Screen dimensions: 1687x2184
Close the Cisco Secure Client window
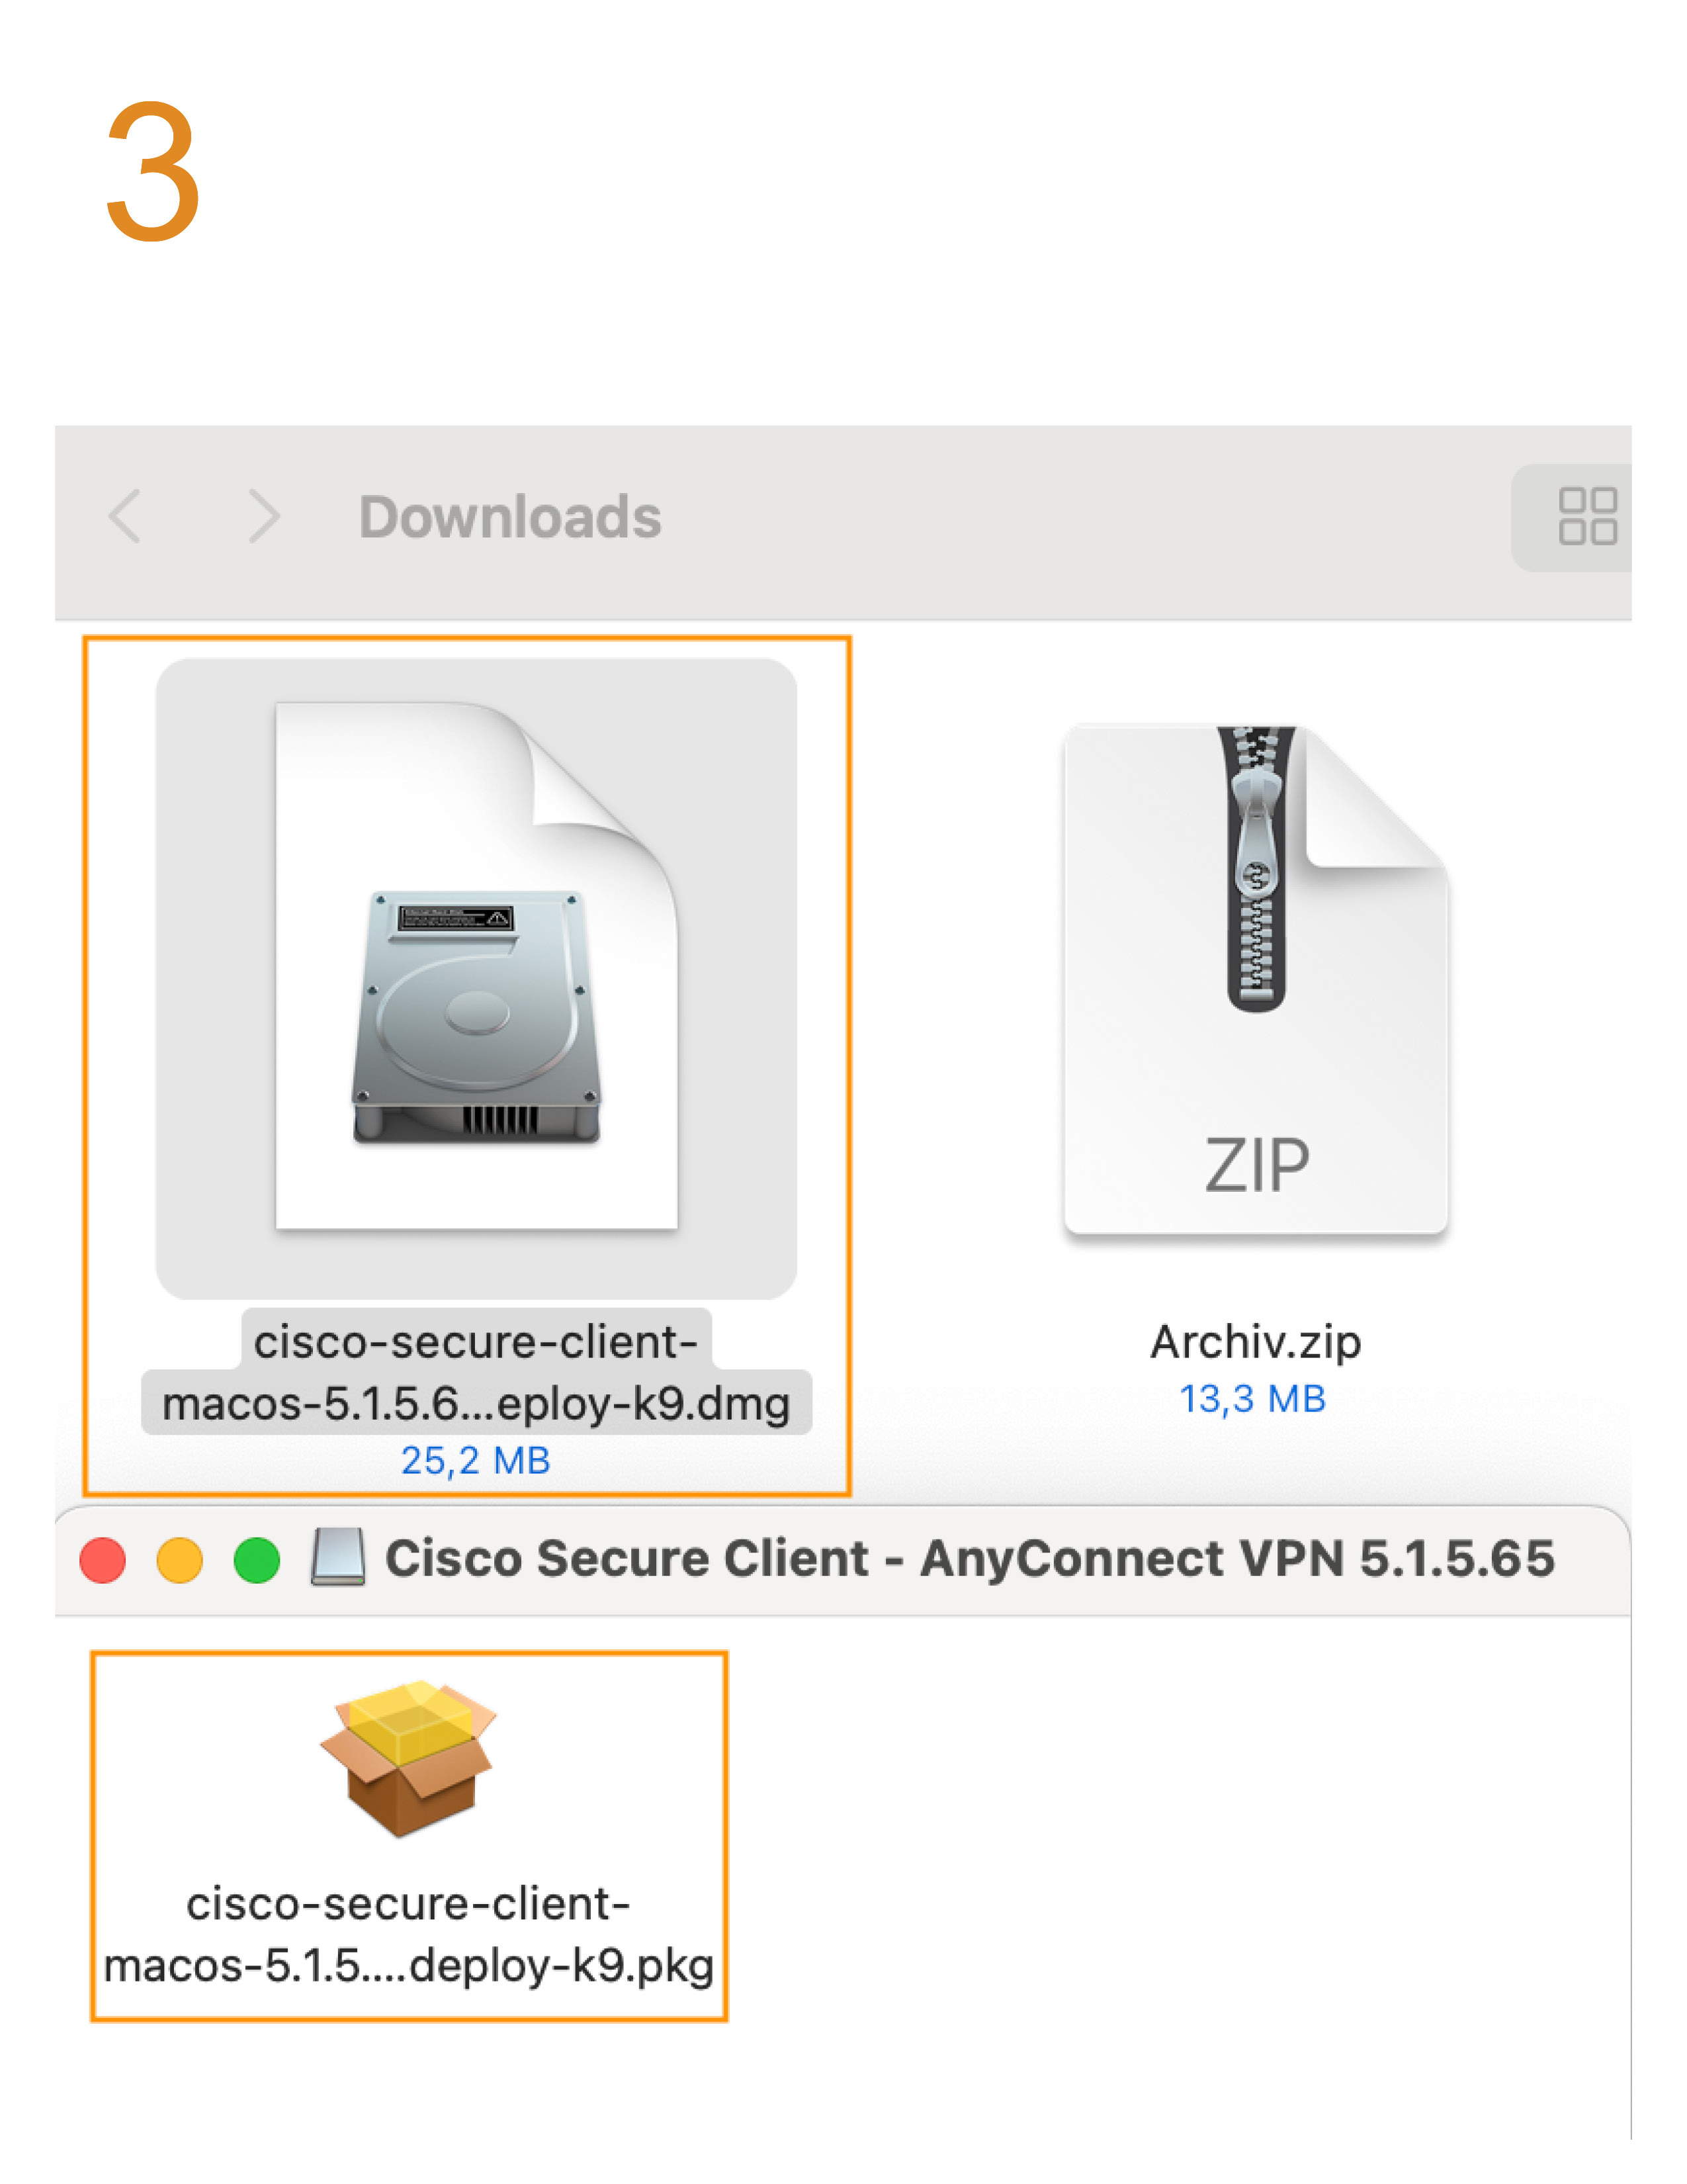pos(102,1560)
